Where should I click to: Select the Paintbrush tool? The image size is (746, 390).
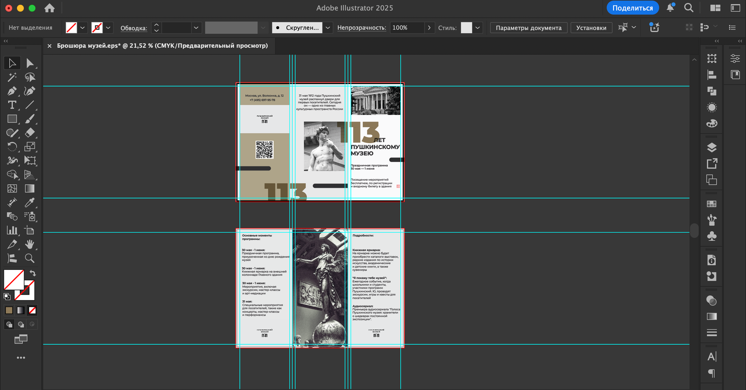[x=30, y=119]
